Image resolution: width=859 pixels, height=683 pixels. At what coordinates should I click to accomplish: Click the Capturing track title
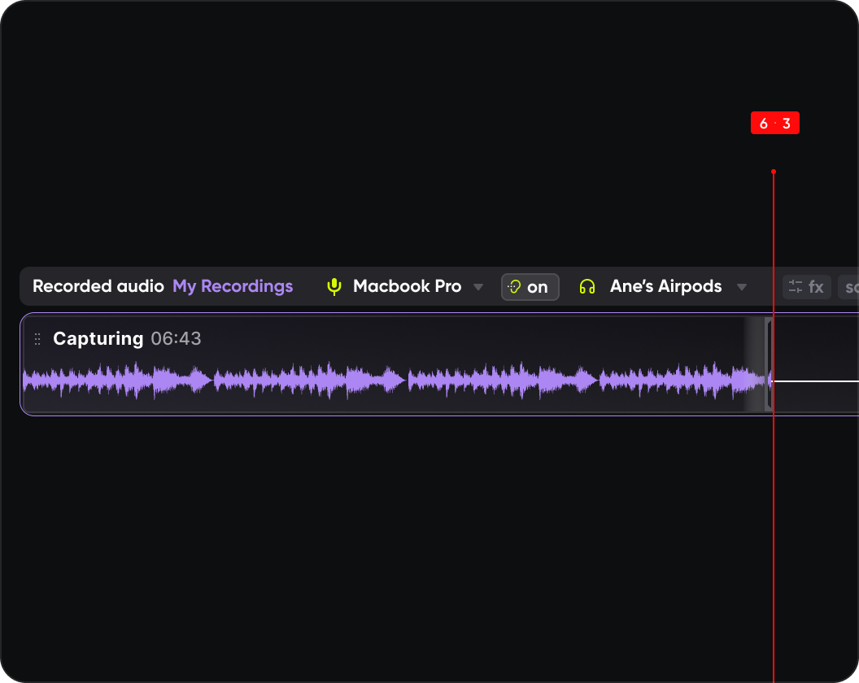pos(98,338)
